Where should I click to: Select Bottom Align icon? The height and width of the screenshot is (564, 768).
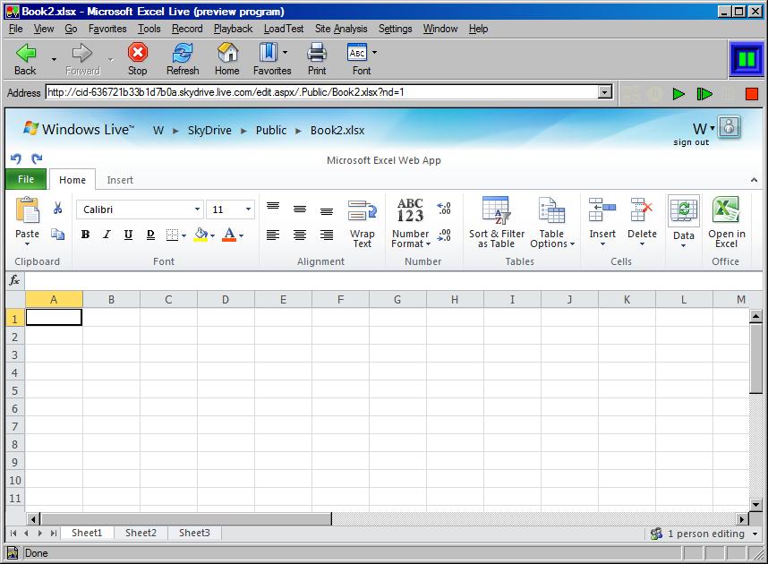tap(327, 211)
